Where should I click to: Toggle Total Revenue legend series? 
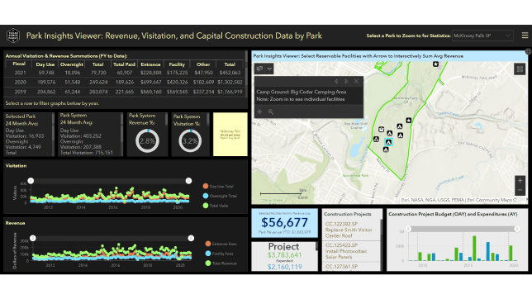coord(221,263)
